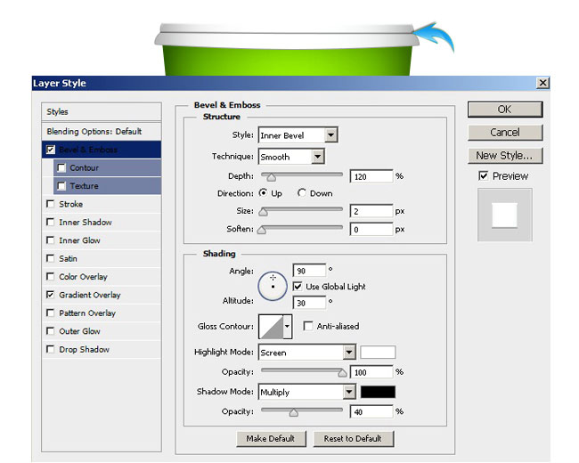Select the Stroke style entry
579x463 pixels.
pyautogui.click(x=71, y=204)
